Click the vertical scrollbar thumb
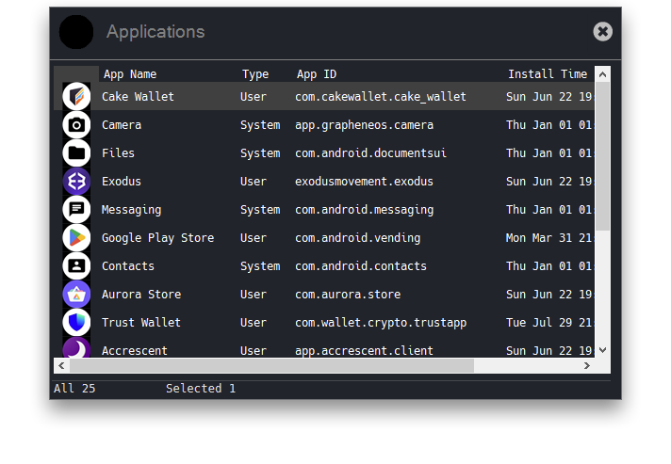The image size is (671, 464). click(x=602, y=156)
